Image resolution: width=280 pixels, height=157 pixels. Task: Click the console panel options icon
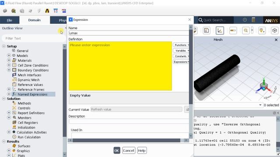click(274, 113)
